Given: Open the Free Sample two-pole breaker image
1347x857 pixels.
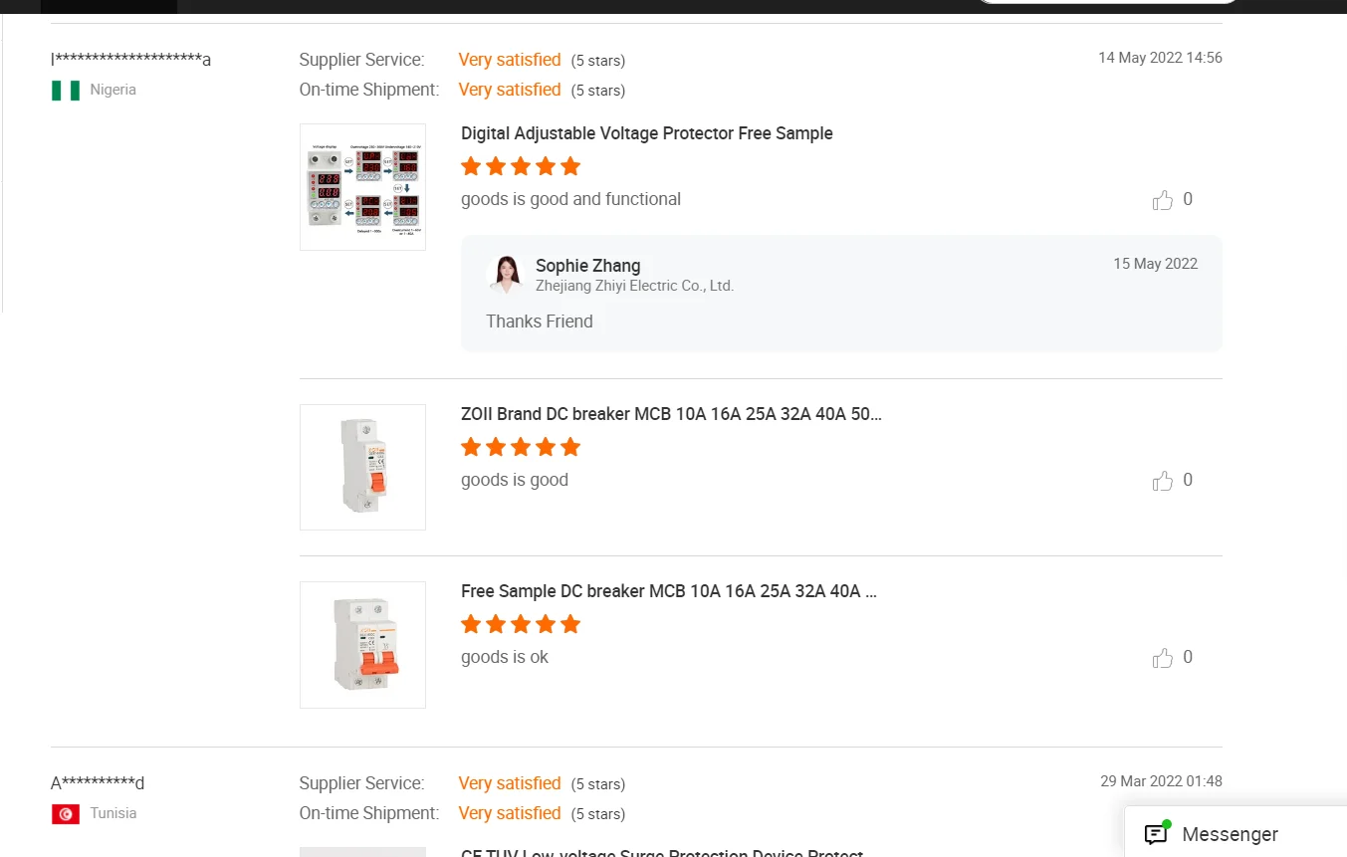Looking at the screenshot, I should [362, 644].
